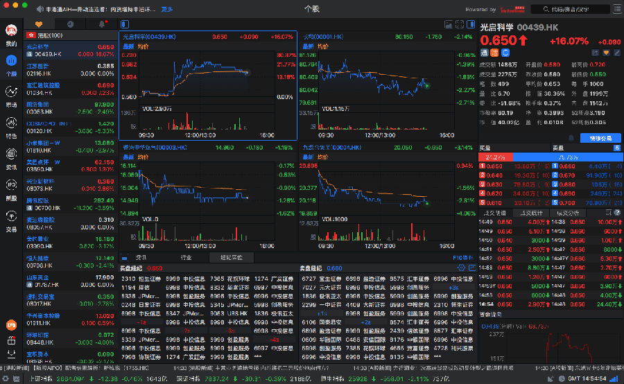Click the edit pencil icon in quote header
The image size is (624, 384).
pyautogui.click(x=617, y=53)
